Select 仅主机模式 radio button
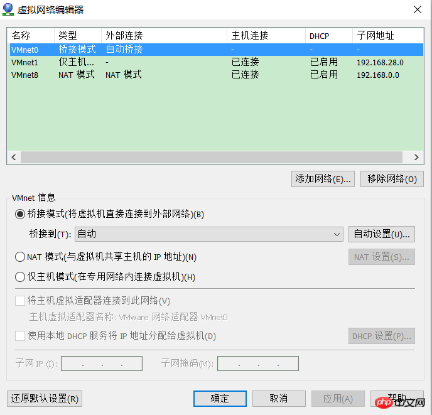 click(x=20, y=277)
